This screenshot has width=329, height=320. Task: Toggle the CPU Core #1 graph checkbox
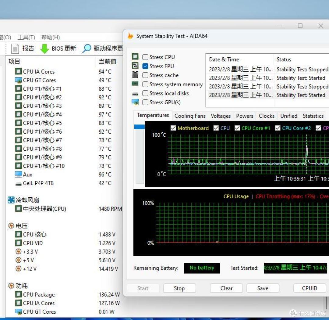pos(237,128)
